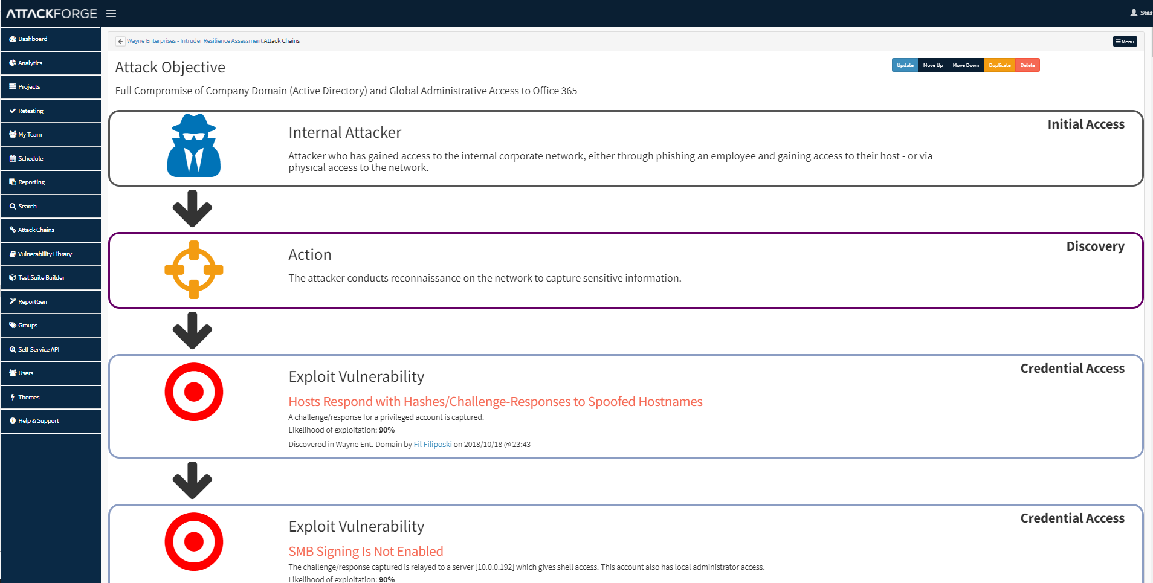Click the user profile icon top right
Image resolution: width=1153 pixels, height=583 pixels.
(x=1134, y=13)
